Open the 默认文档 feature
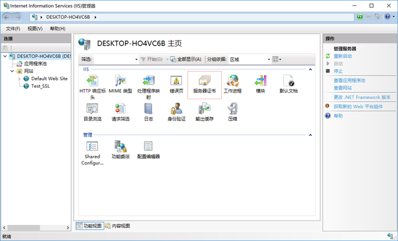The height and width of the screenshot is (241, 398). click(x=288, y=84)
